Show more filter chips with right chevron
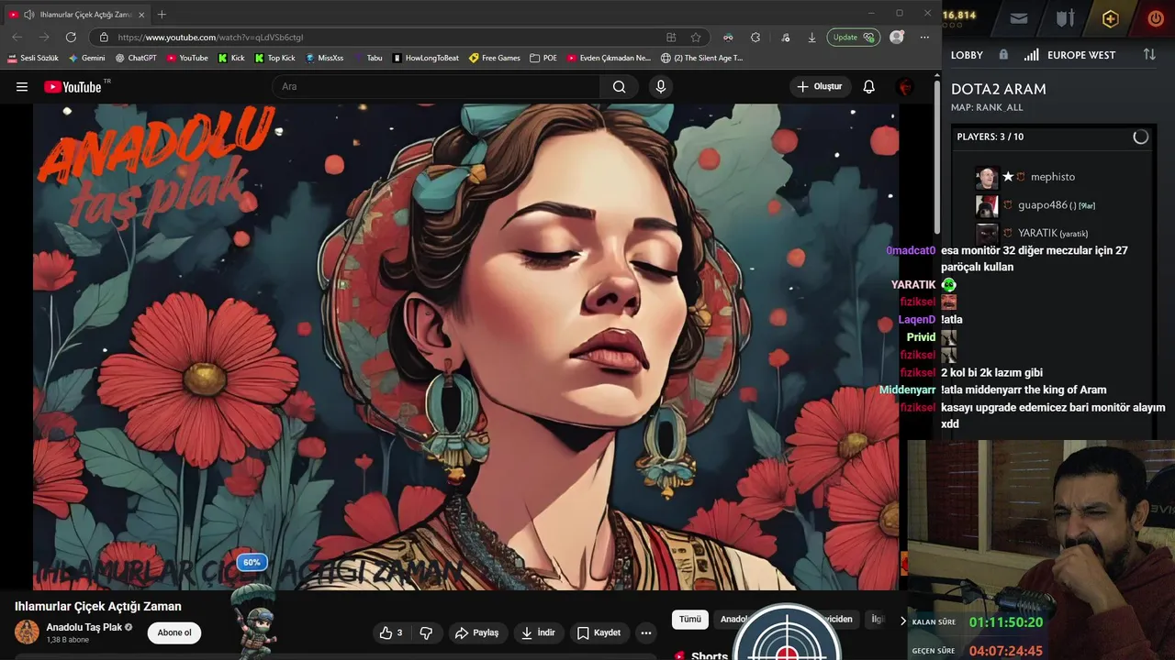 click(x=902, y=621)
